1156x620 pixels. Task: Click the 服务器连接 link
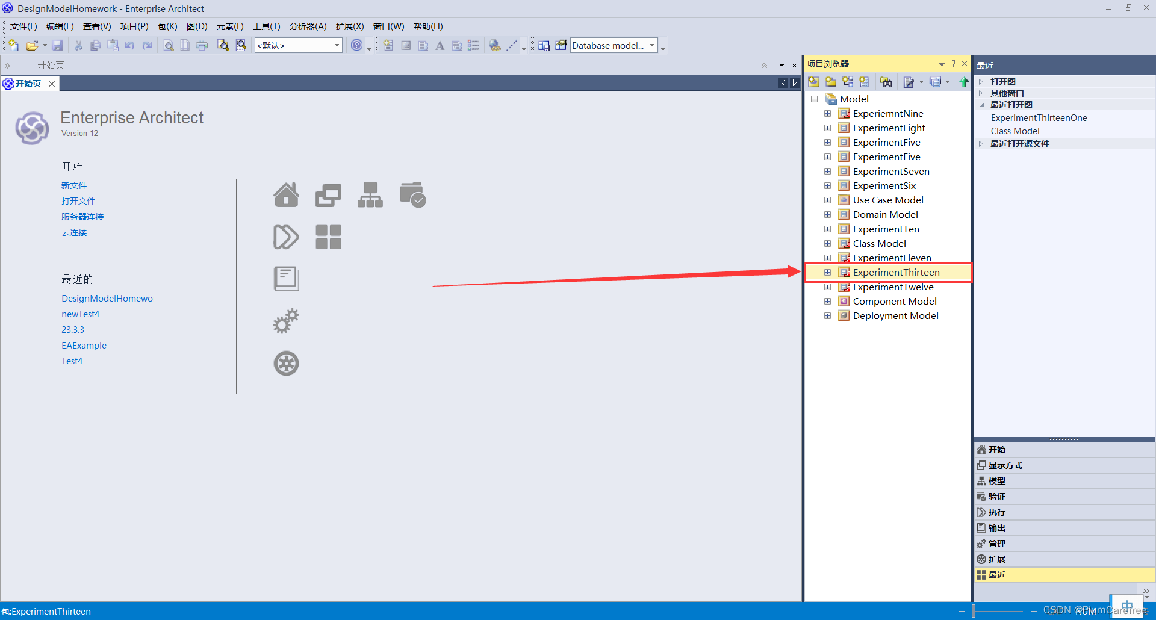[82, 217]
